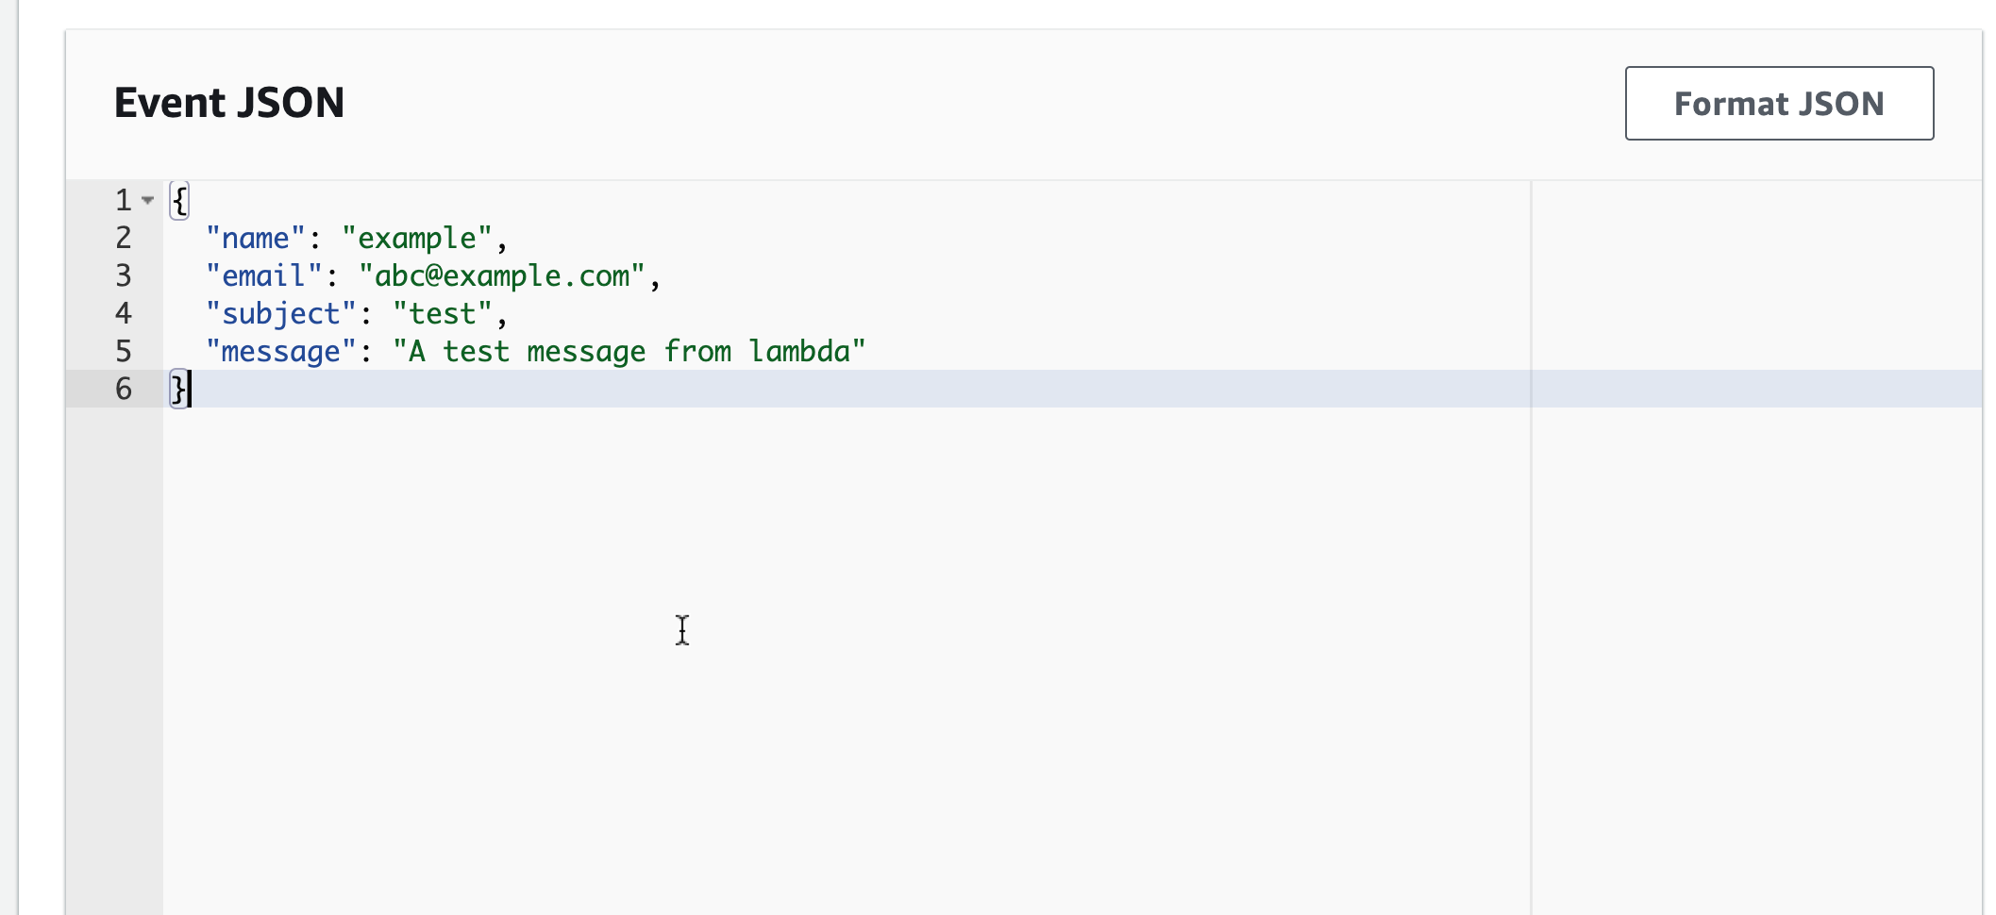
Task: Click line number 4 in the gutter
Action: coord(124,313)
